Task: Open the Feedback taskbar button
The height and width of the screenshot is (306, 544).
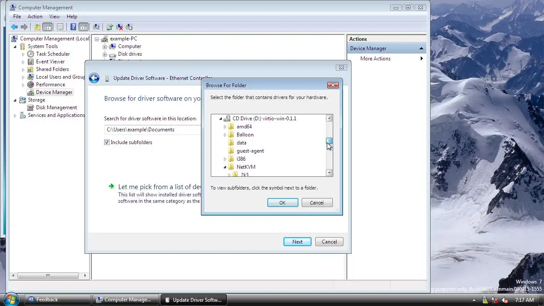Action: (57, 300)
